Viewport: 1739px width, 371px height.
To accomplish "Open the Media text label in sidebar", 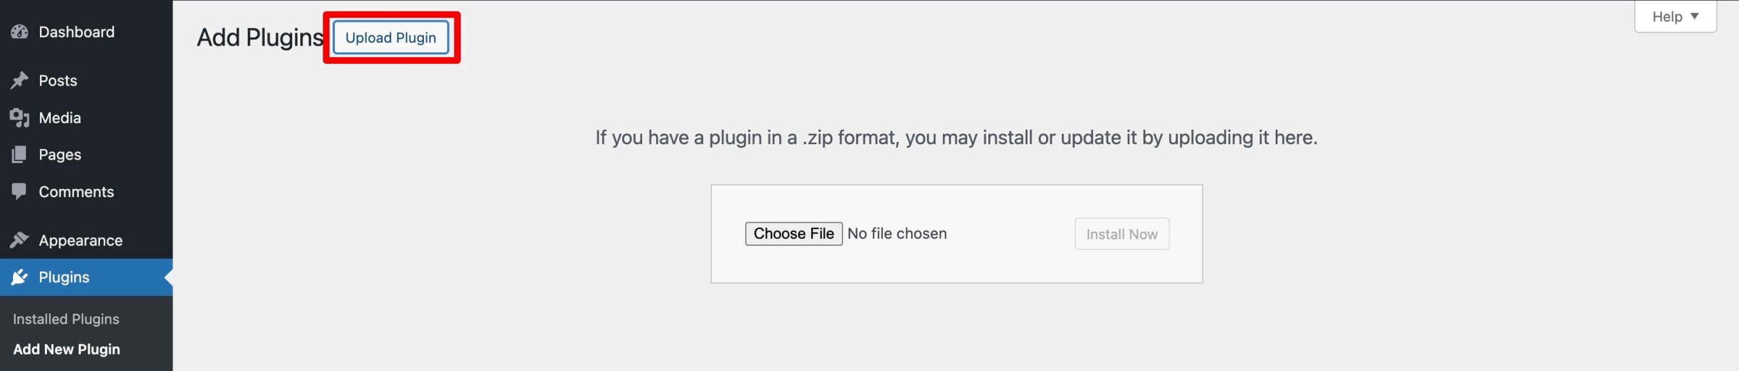I will click(x=60, y=118).
